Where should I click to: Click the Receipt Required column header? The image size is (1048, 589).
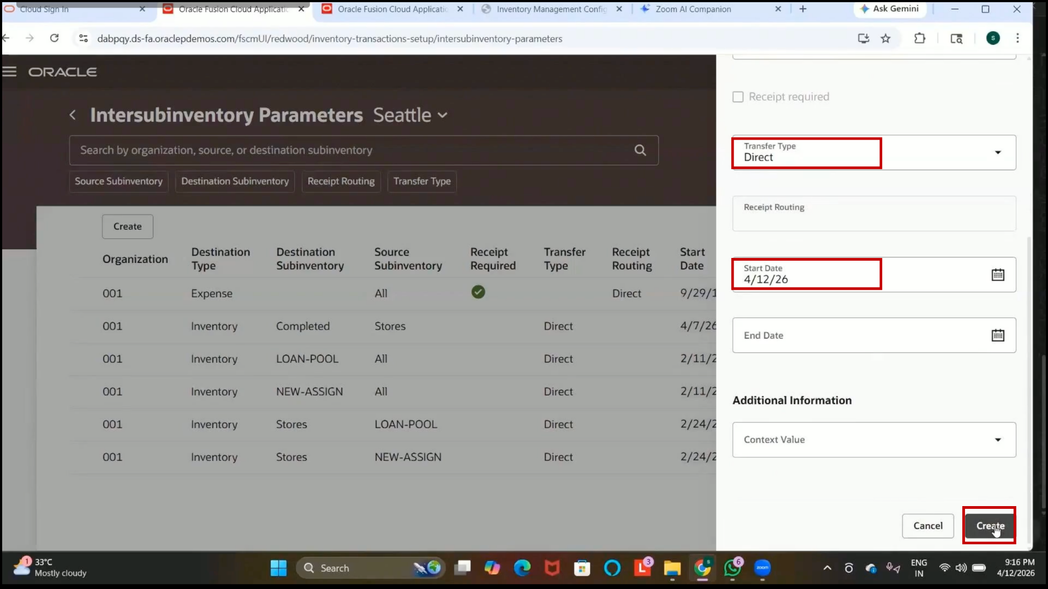(493, 259)
